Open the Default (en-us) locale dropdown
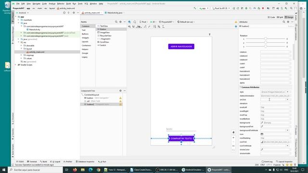Viewport: 308px width, 173px height. click(186, 22)
